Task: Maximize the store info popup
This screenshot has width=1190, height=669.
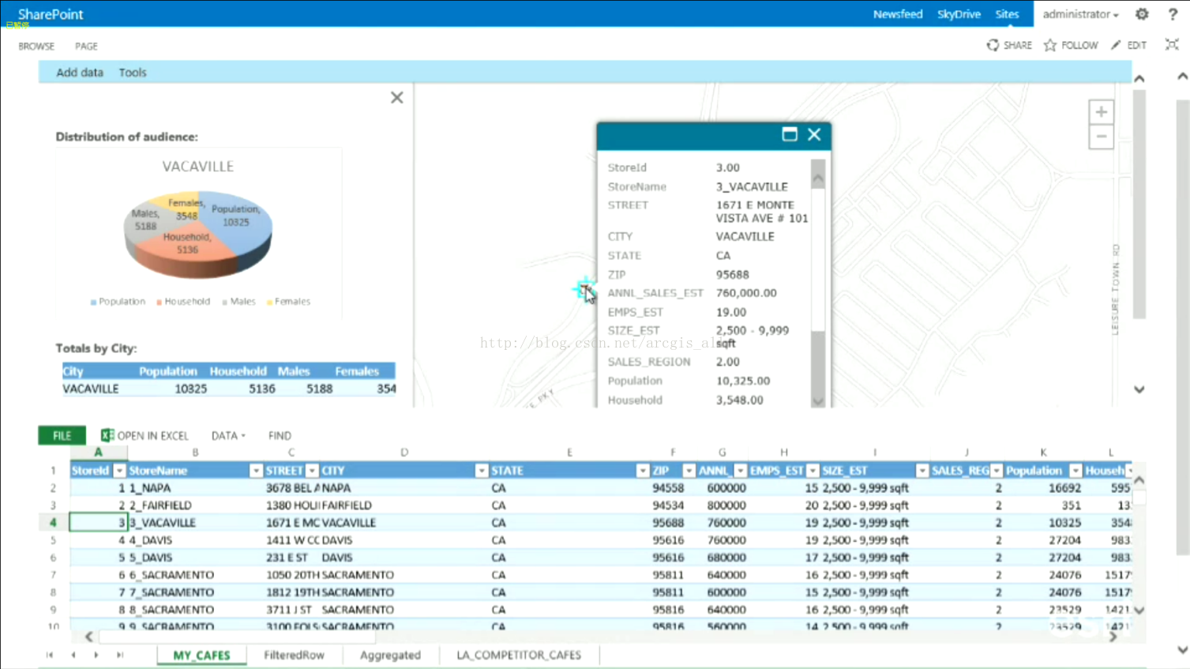Action: pos(789,134)
